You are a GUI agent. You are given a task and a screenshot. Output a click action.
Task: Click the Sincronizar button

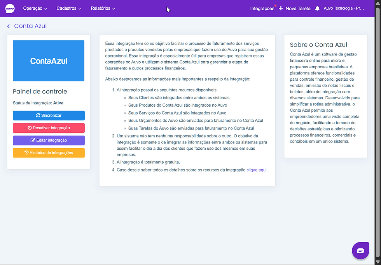[x=49, y=115]
